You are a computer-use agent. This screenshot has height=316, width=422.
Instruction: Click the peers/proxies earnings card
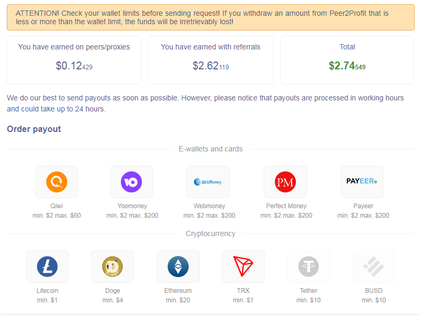pyautogui.click(x=74, y=60)
